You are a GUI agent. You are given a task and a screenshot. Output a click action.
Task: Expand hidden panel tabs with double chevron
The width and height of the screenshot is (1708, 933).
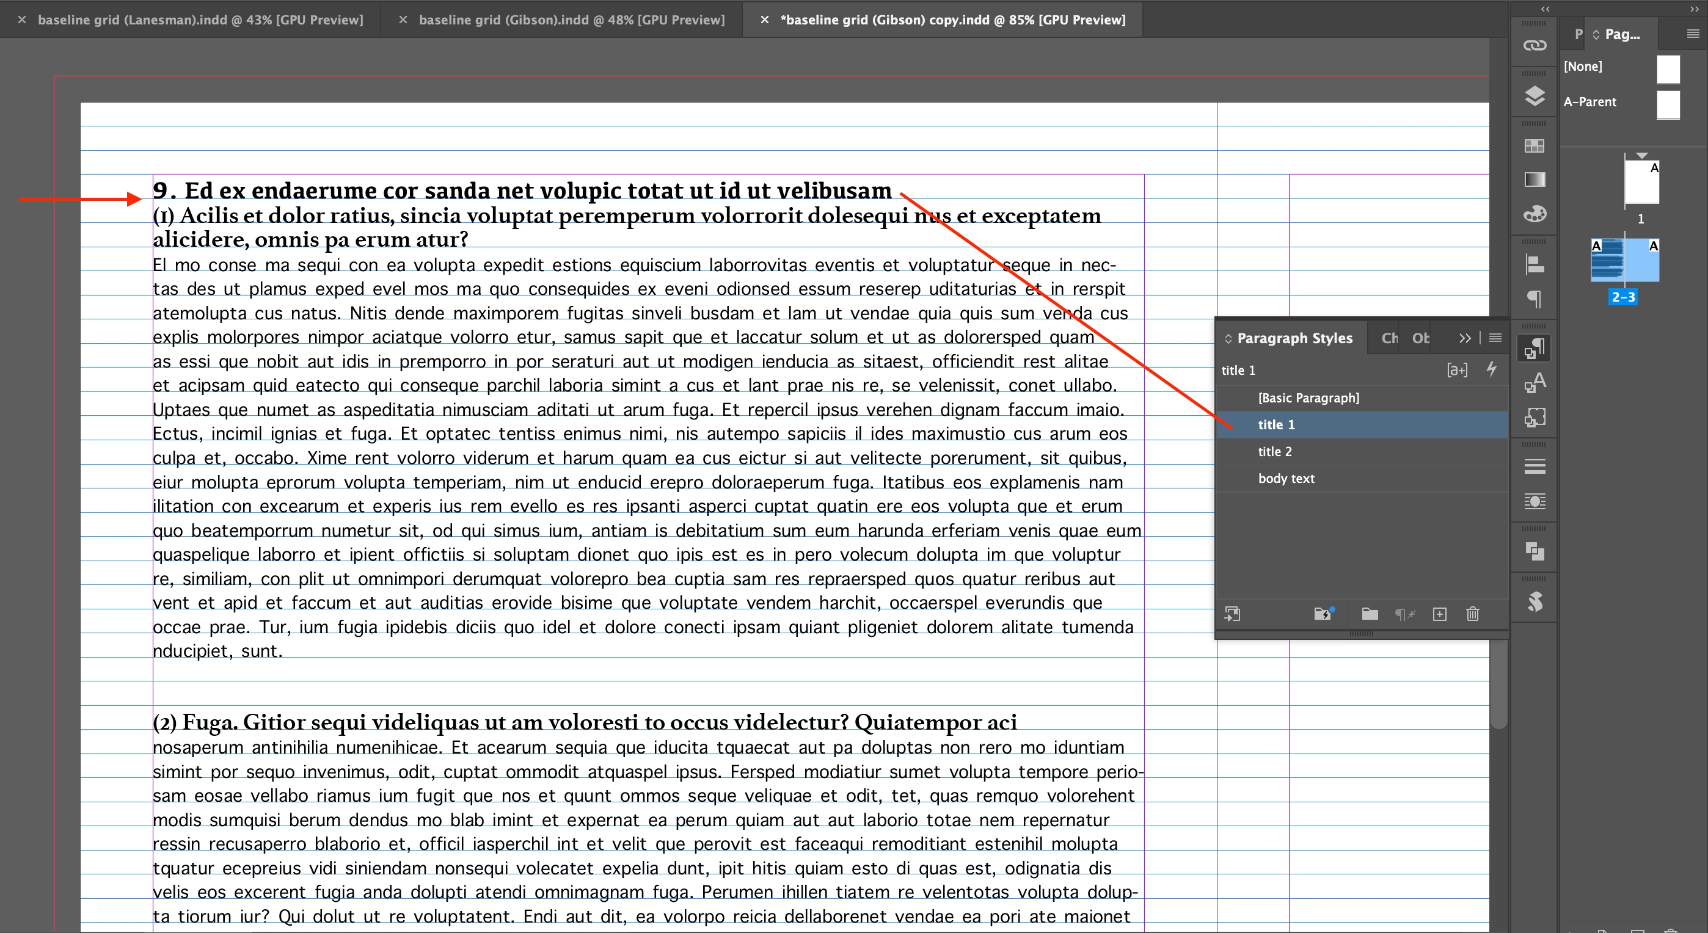pos(1465,338)
